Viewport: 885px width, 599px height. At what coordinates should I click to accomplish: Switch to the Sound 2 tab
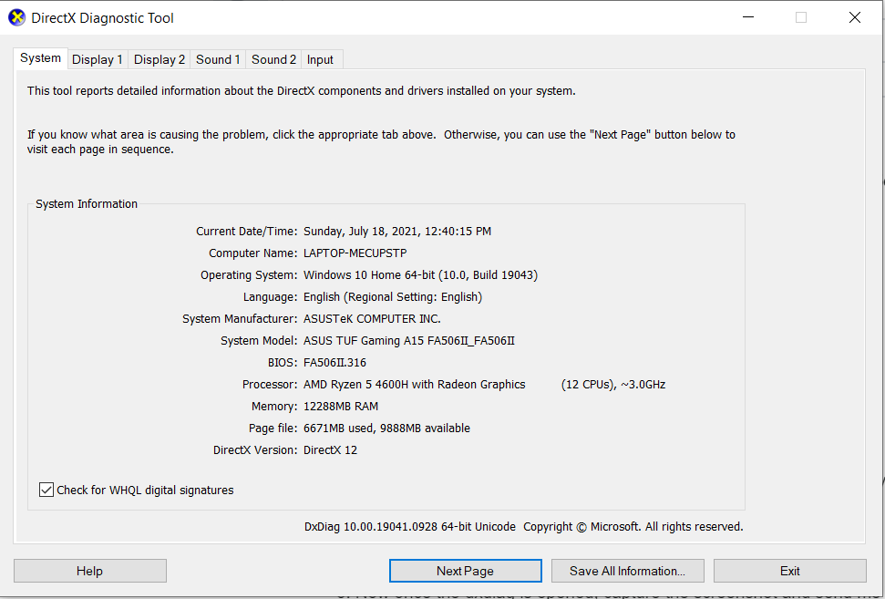(274, 60)
